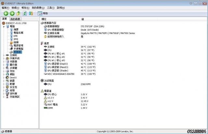Click the users/preferences toolbar icon
The width and height of the screenshot is (208, 134).
31,13
